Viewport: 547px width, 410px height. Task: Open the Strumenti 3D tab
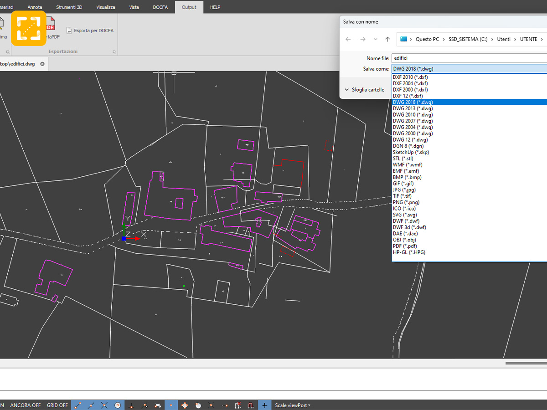(69, 7)
